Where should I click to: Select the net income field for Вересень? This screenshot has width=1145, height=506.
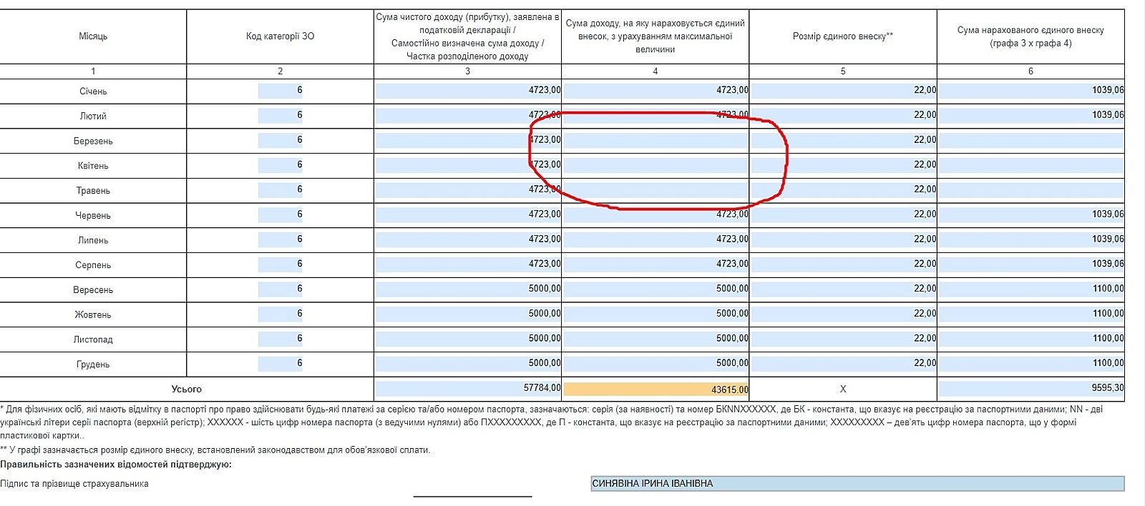click(x=468, y=289)
